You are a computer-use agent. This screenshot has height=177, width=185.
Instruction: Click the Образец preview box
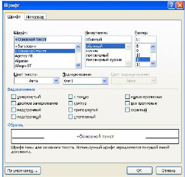95,136
